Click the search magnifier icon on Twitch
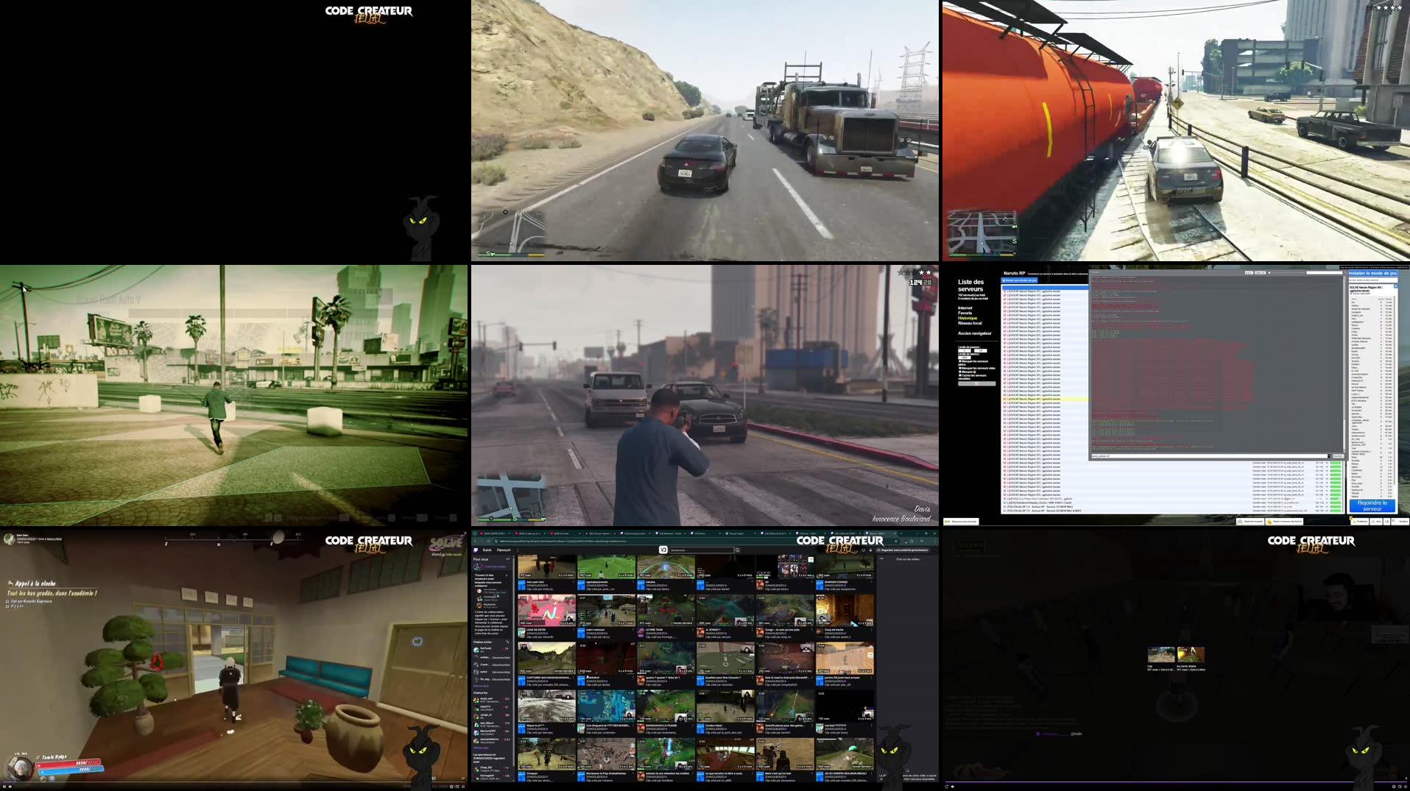The image size is (1410, 791). (738, 550)
